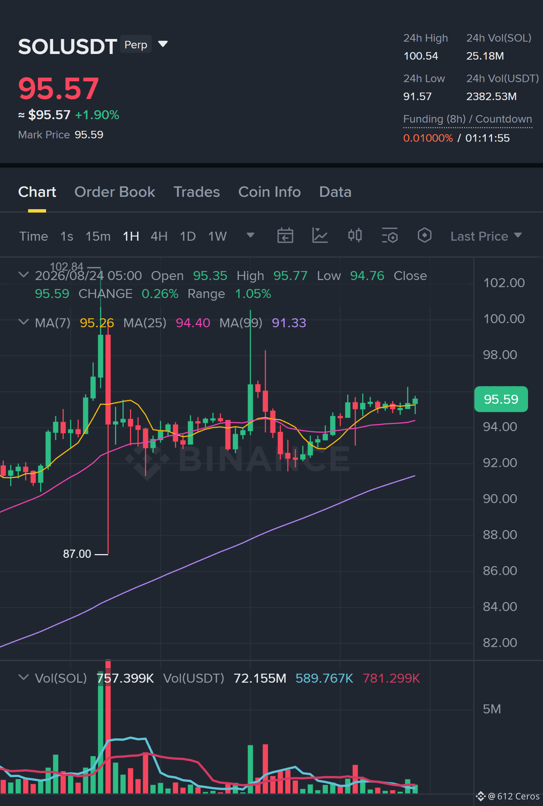
Task: Select the 1W interval
Action: coord(218,236)
